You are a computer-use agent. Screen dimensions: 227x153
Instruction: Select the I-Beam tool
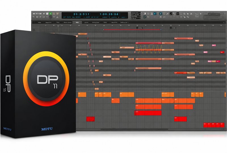point(164,14)
